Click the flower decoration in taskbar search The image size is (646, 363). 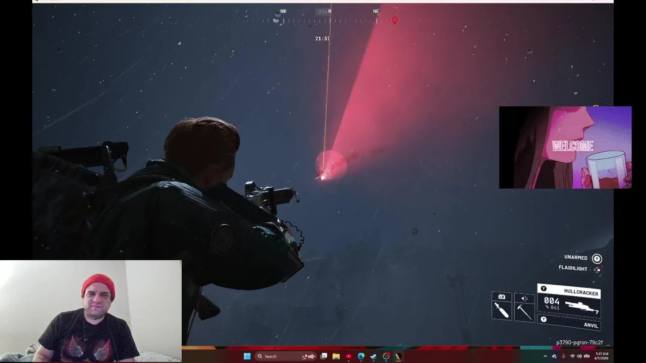[308, 356]
